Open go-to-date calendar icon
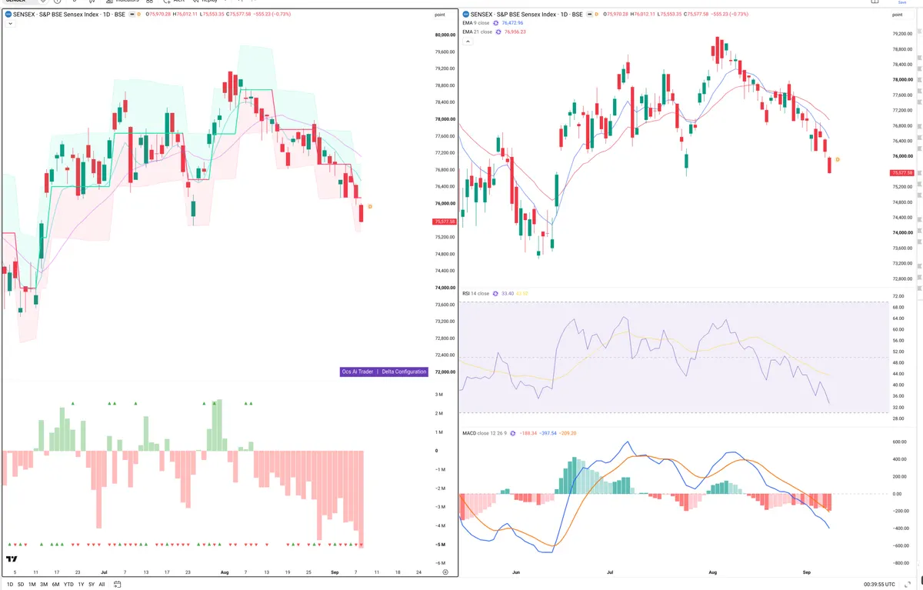Viewport: 923px width, 590px height. [x=117, y=584]
